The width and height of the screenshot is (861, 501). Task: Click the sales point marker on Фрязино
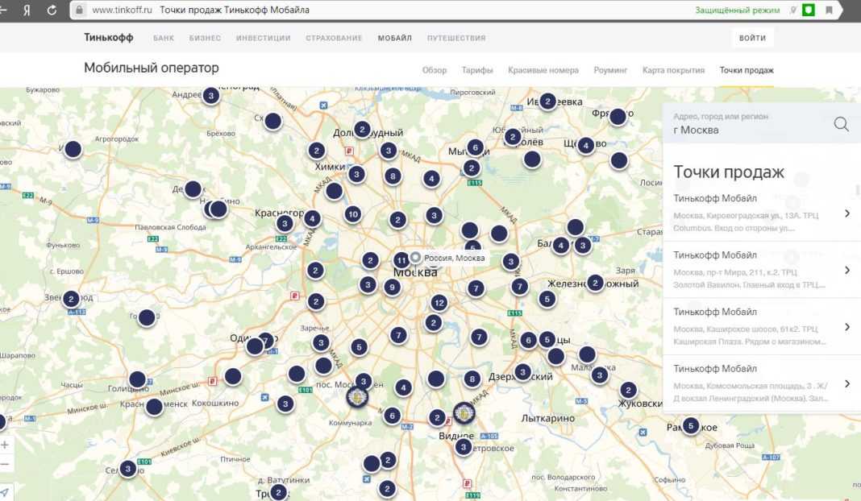(x=618, y=116)
